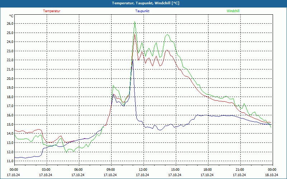Click the '17,0' y-axis value
Viewport: 287px width, 179px height.
(x=10, y=106)
